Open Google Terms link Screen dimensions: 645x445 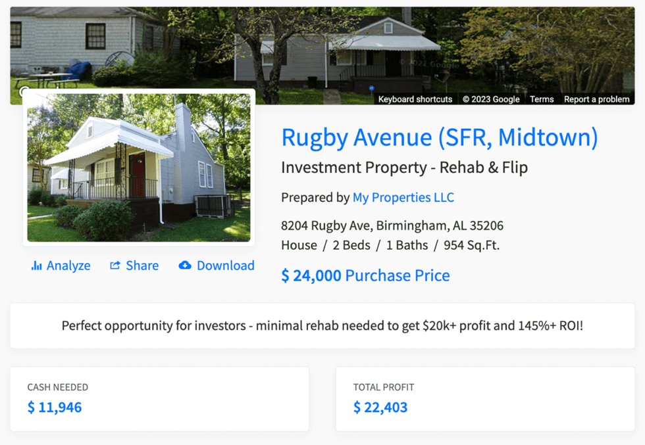click(542, 99)
